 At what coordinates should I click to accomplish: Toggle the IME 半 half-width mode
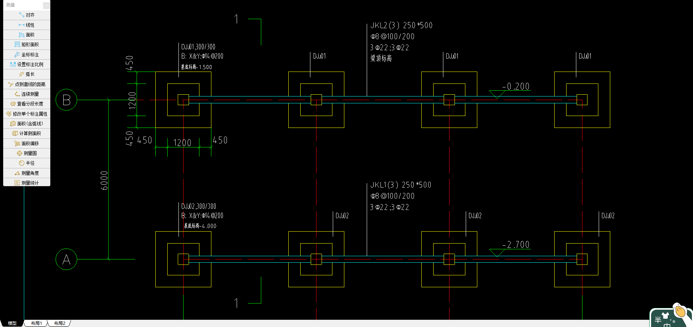click(x=658, y=320)
